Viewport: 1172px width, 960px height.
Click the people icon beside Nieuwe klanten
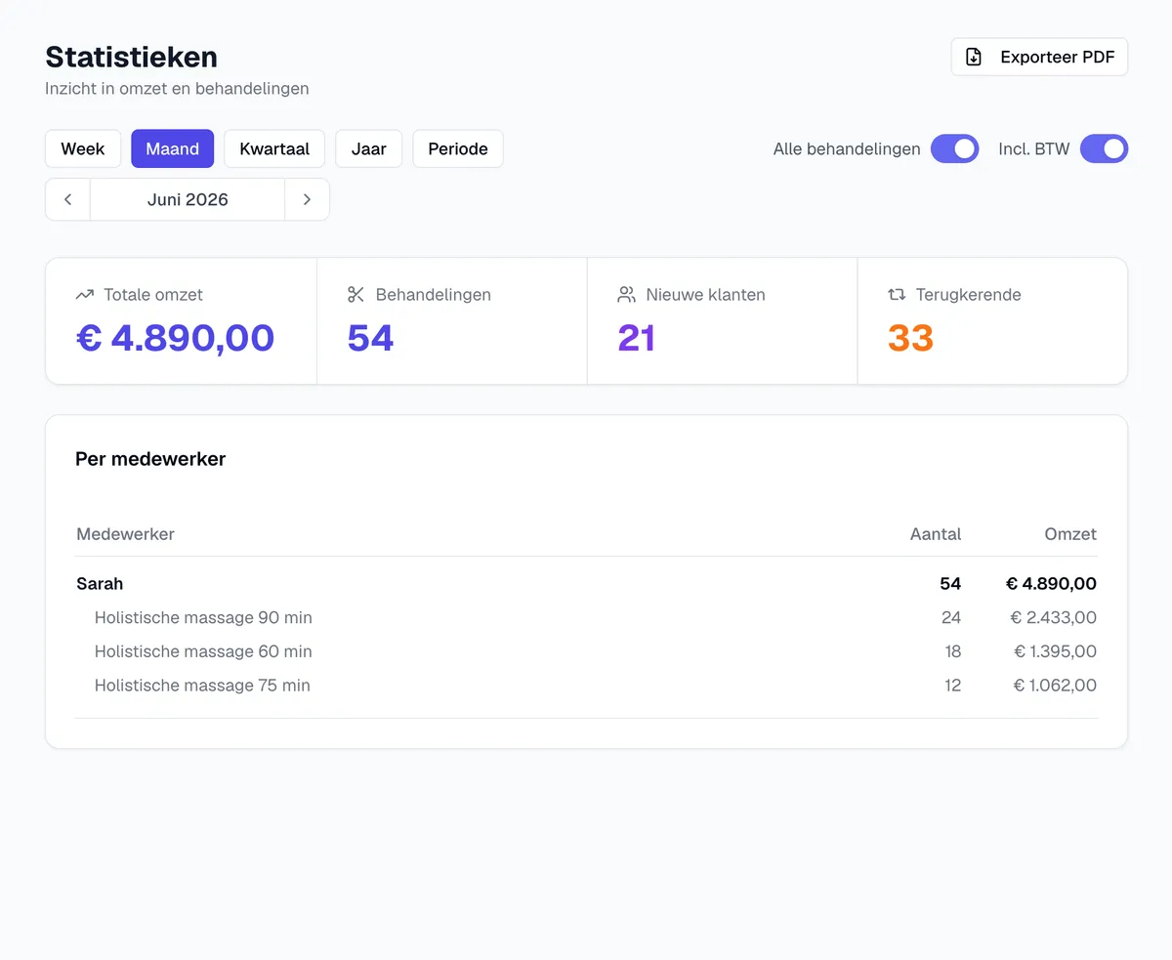pos(626,295)
